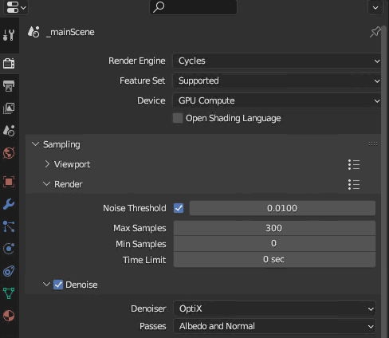Open World properties tab

(x=9, y=153)
